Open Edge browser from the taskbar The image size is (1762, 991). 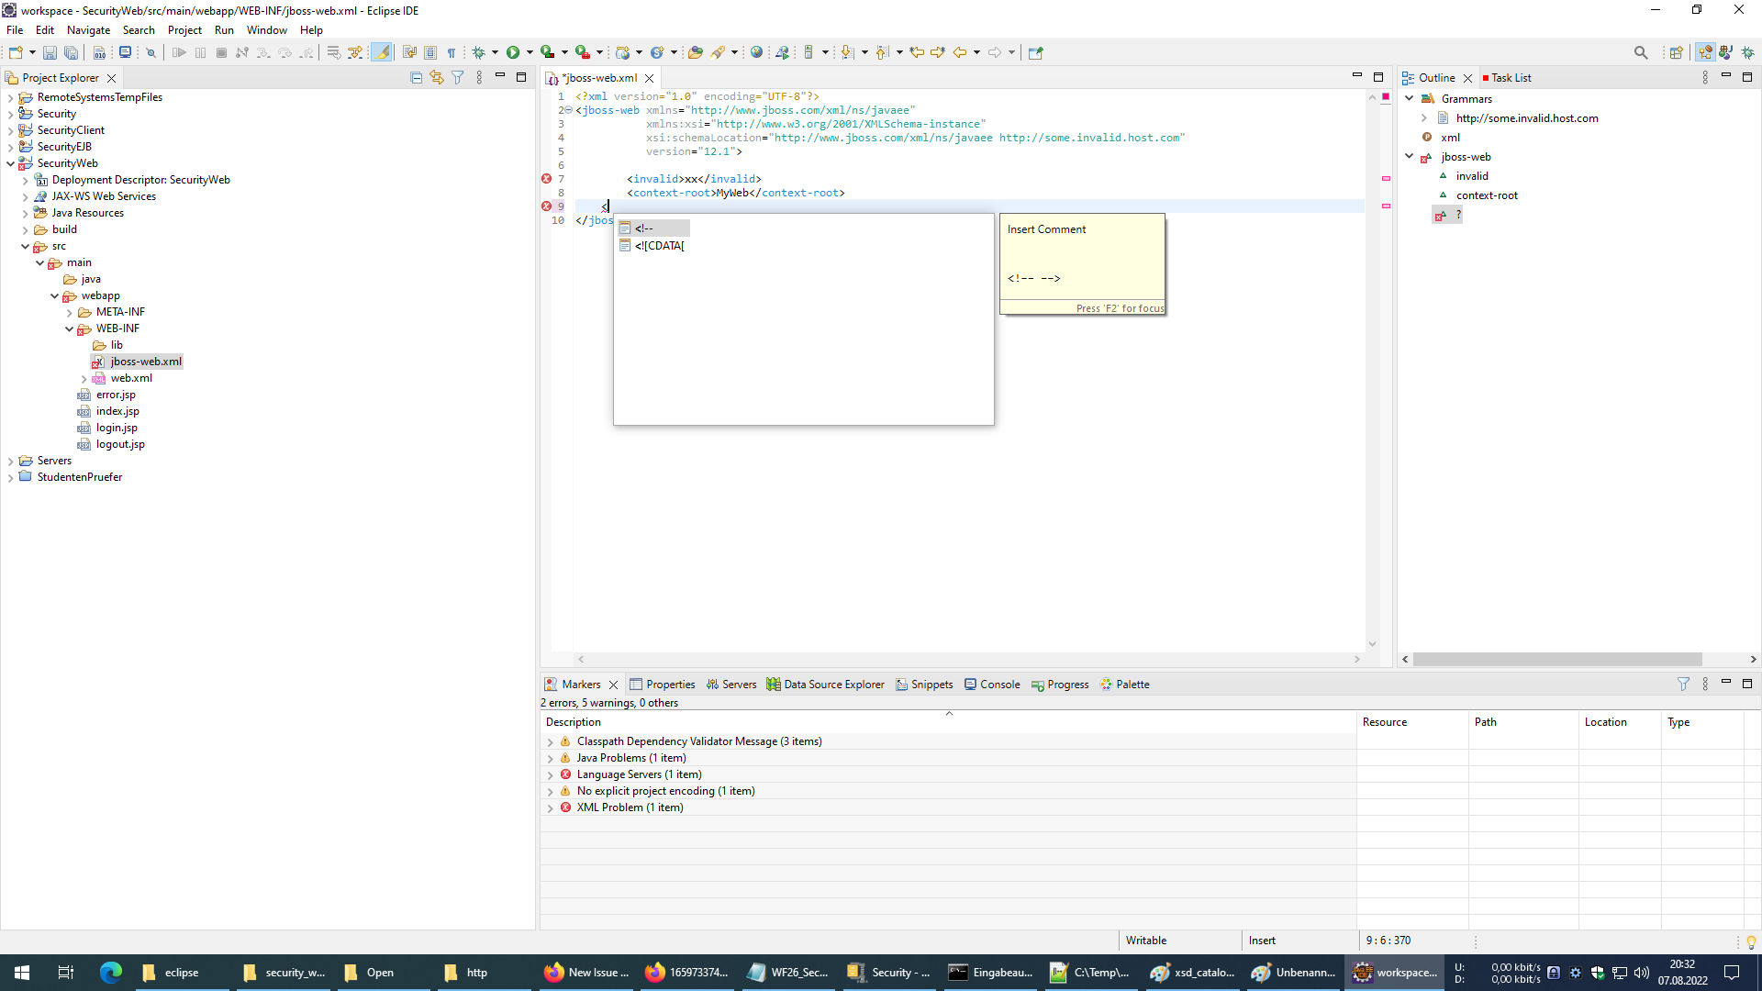tap(110, 973)
